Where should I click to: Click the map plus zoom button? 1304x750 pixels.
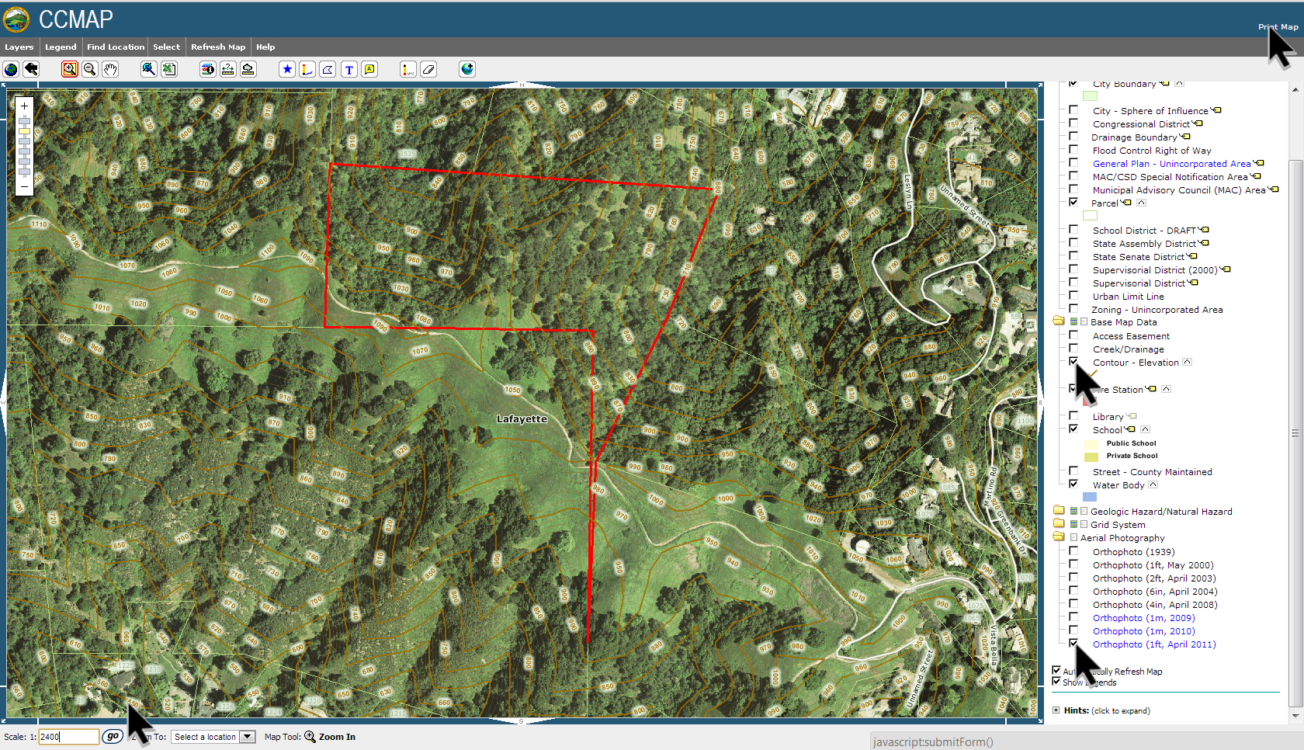pos(24,106)
